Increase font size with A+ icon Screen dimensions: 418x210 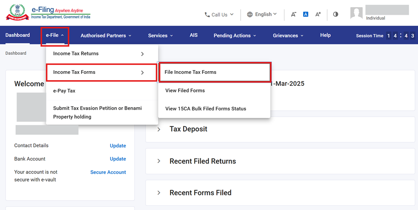pyautogui.click(x=318, y=14)
